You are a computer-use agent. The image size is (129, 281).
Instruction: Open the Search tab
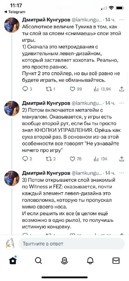coord(38,261)
